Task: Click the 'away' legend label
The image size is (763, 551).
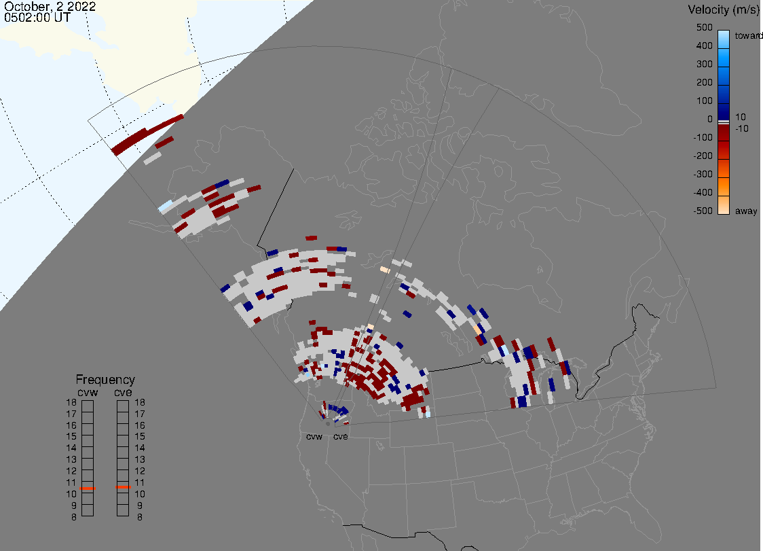Action: 746,211
